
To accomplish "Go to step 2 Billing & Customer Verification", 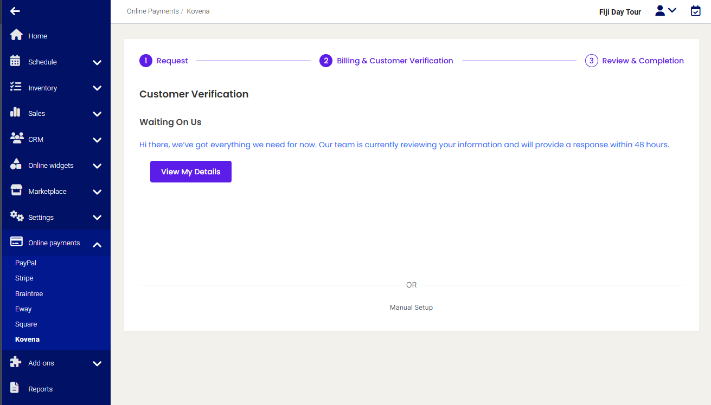I will click(386, 61).
